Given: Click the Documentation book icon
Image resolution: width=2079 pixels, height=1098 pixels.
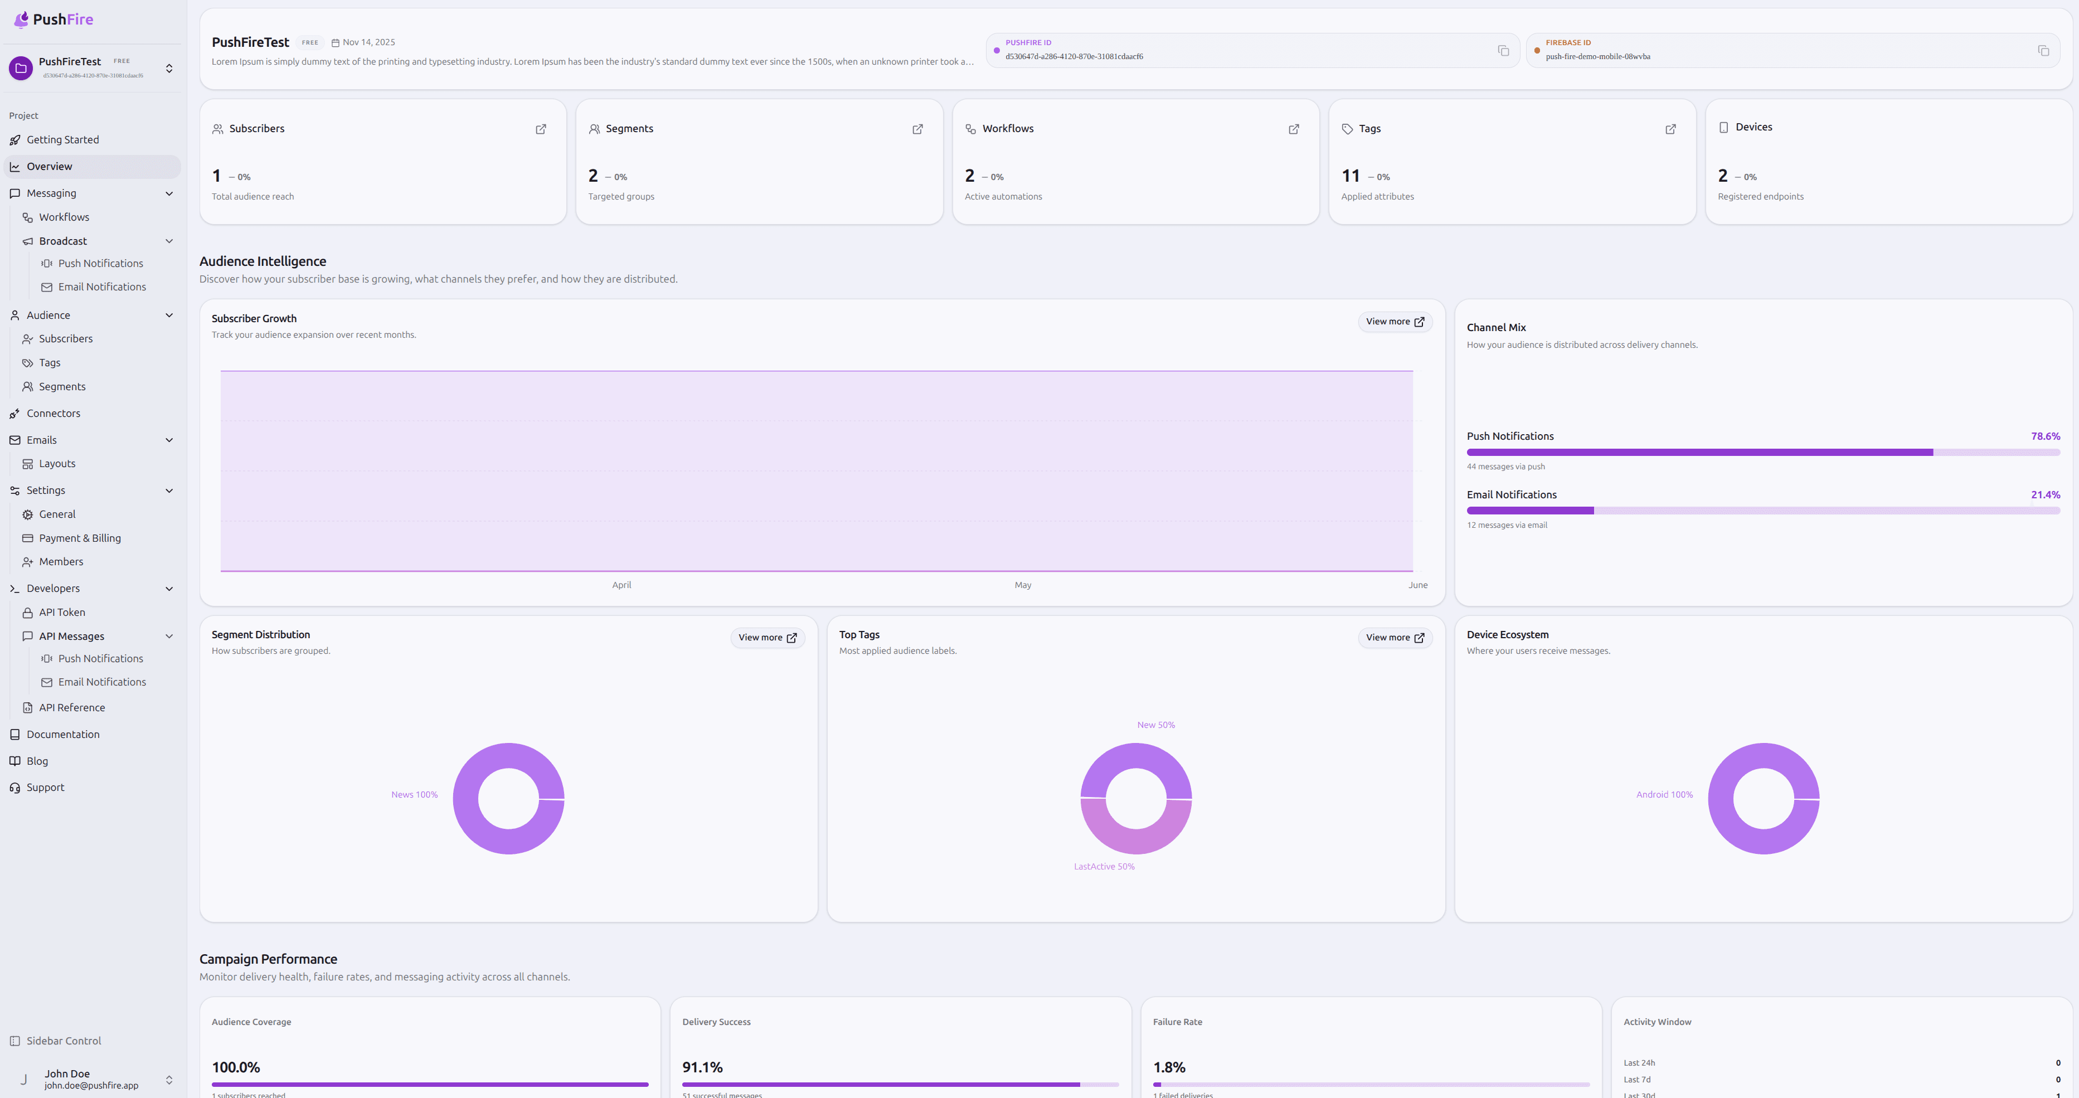Looking at the screenshot, I should pos(14,735).
